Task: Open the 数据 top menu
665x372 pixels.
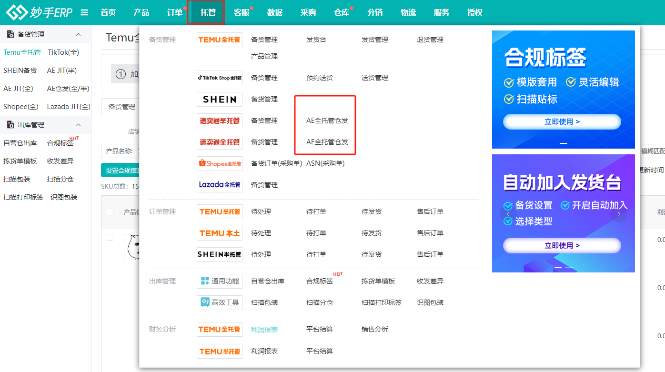Action: (275, 13)
